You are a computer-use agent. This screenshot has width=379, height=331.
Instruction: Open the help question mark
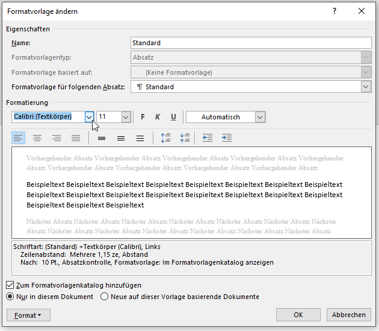(x=334, y=11)
